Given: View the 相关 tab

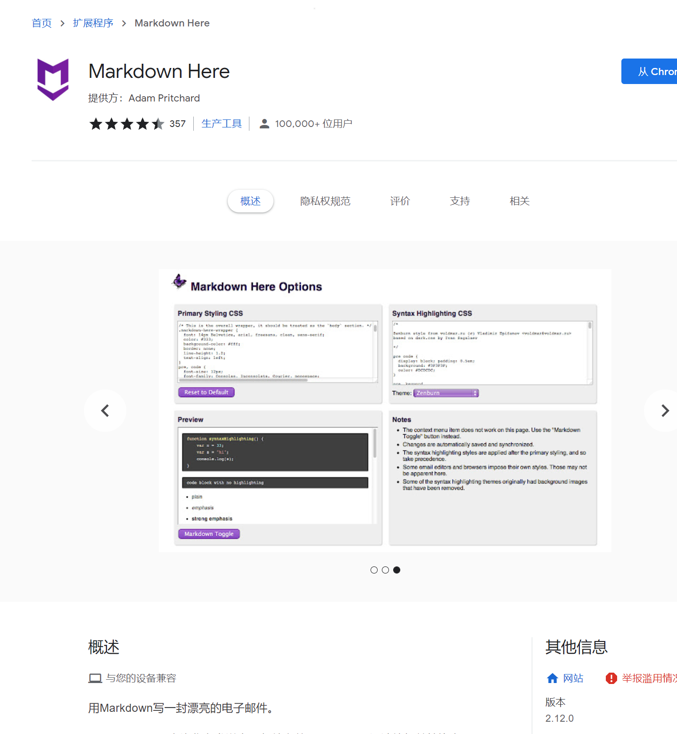Looking at the screenshot, I should tap(520, 201).
